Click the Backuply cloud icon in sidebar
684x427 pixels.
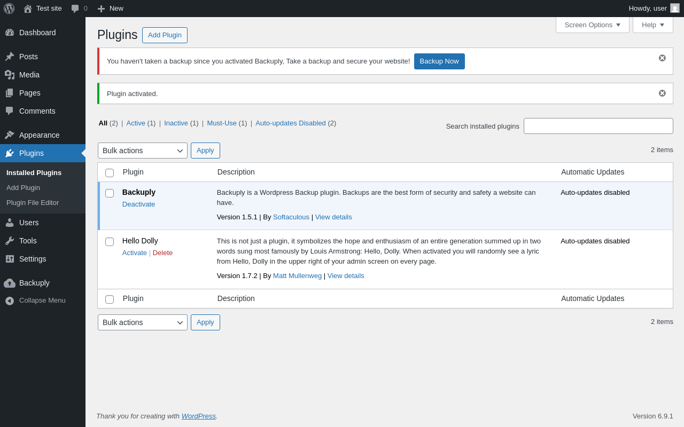(x=10, y=283)
